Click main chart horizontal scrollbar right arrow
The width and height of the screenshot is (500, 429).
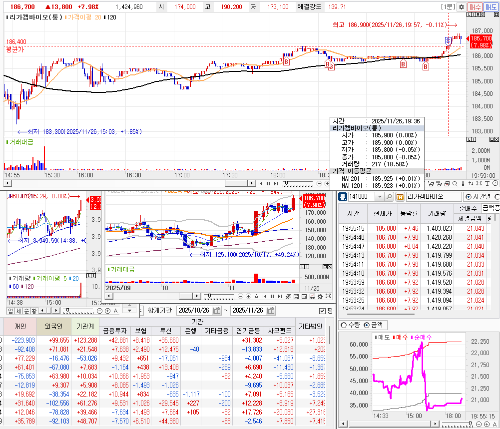point(252,183)
